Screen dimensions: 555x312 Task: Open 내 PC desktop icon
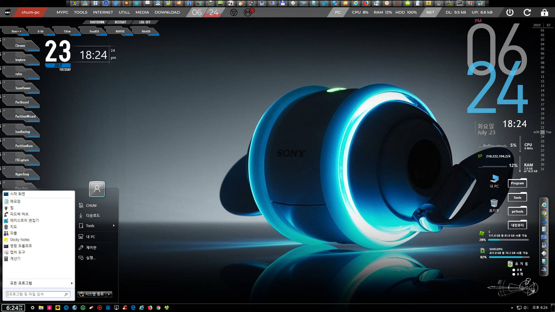494,181
